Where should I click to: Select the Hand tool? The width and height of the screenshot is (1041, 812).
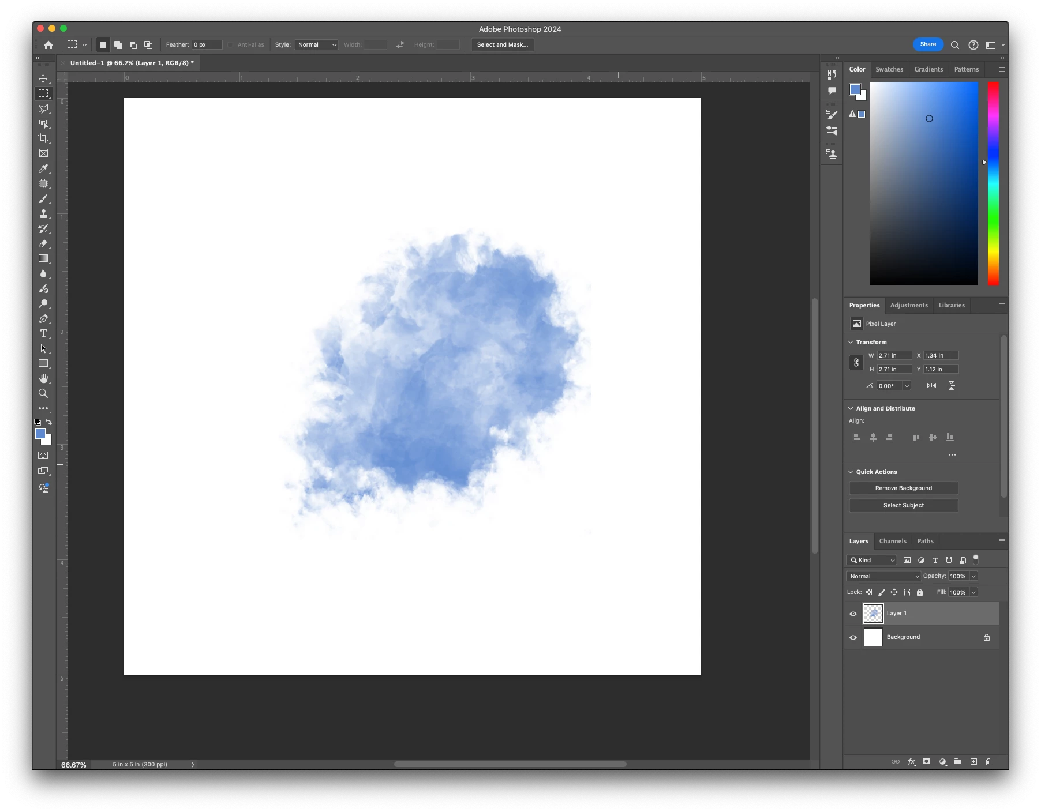[43, 379]
